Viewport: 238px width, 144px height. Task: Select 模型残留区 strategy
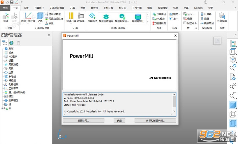coord(122,18)
